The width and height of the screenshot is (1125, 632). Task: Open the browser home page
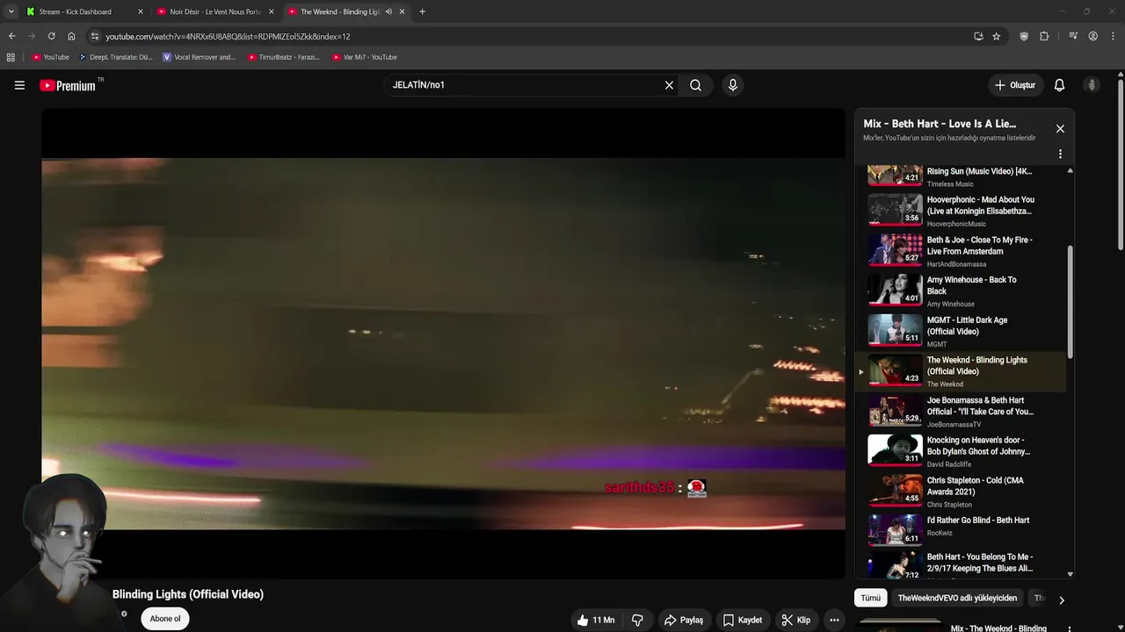(x=71, y=36)
